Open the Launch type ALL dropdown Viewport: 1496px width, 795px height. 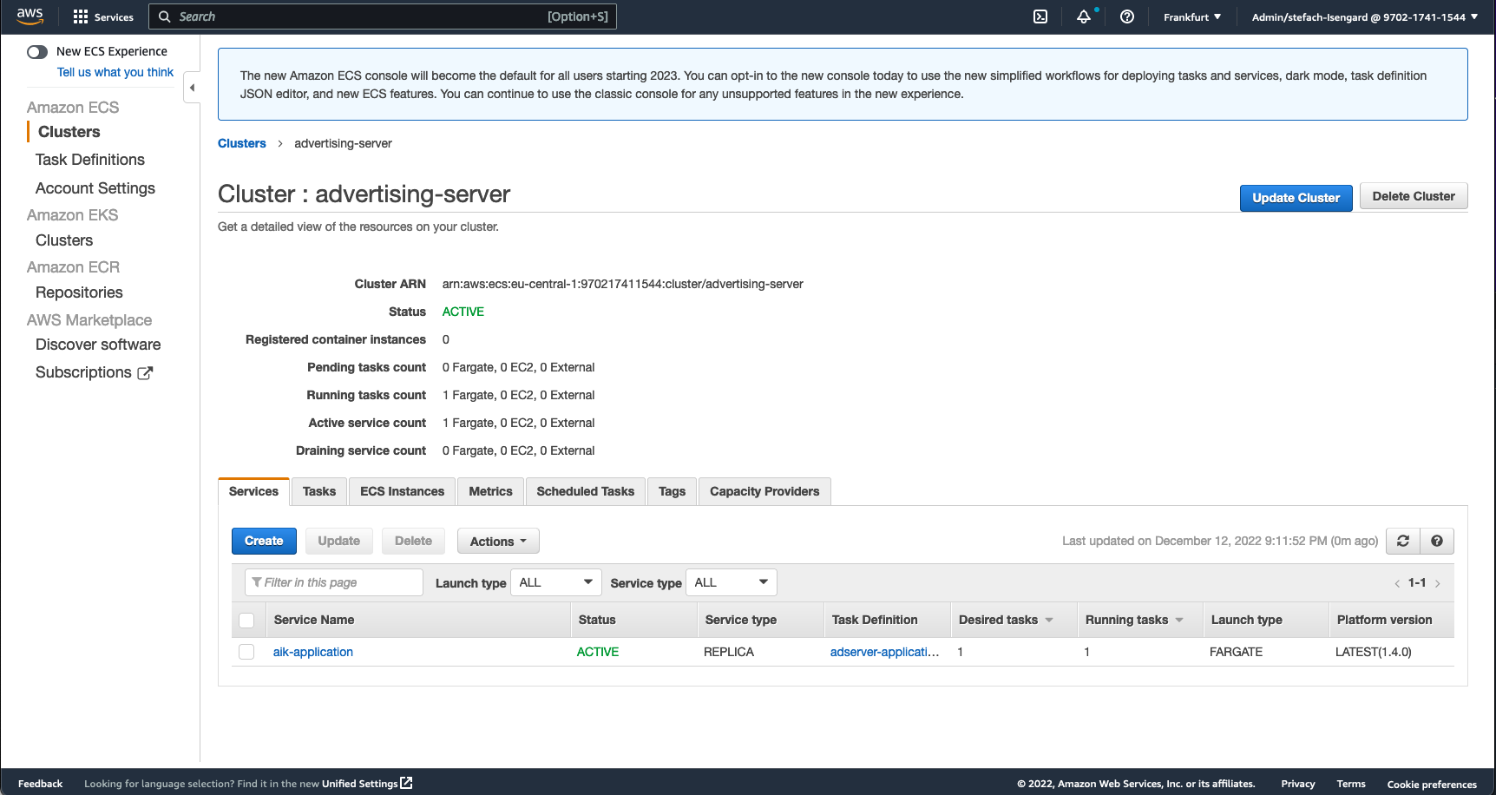pyautogui.click(x=556, y=582)
